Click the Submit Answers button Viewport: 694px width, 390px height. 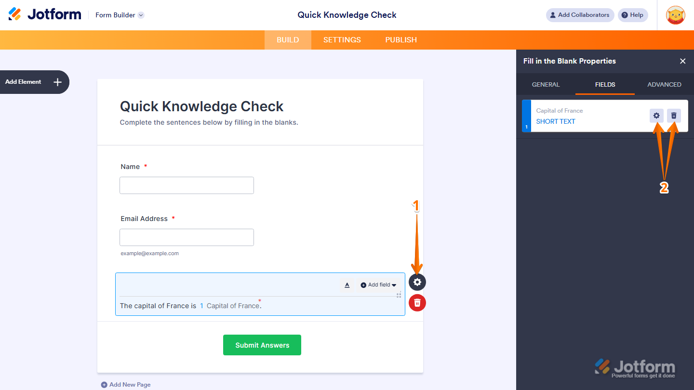262,345
